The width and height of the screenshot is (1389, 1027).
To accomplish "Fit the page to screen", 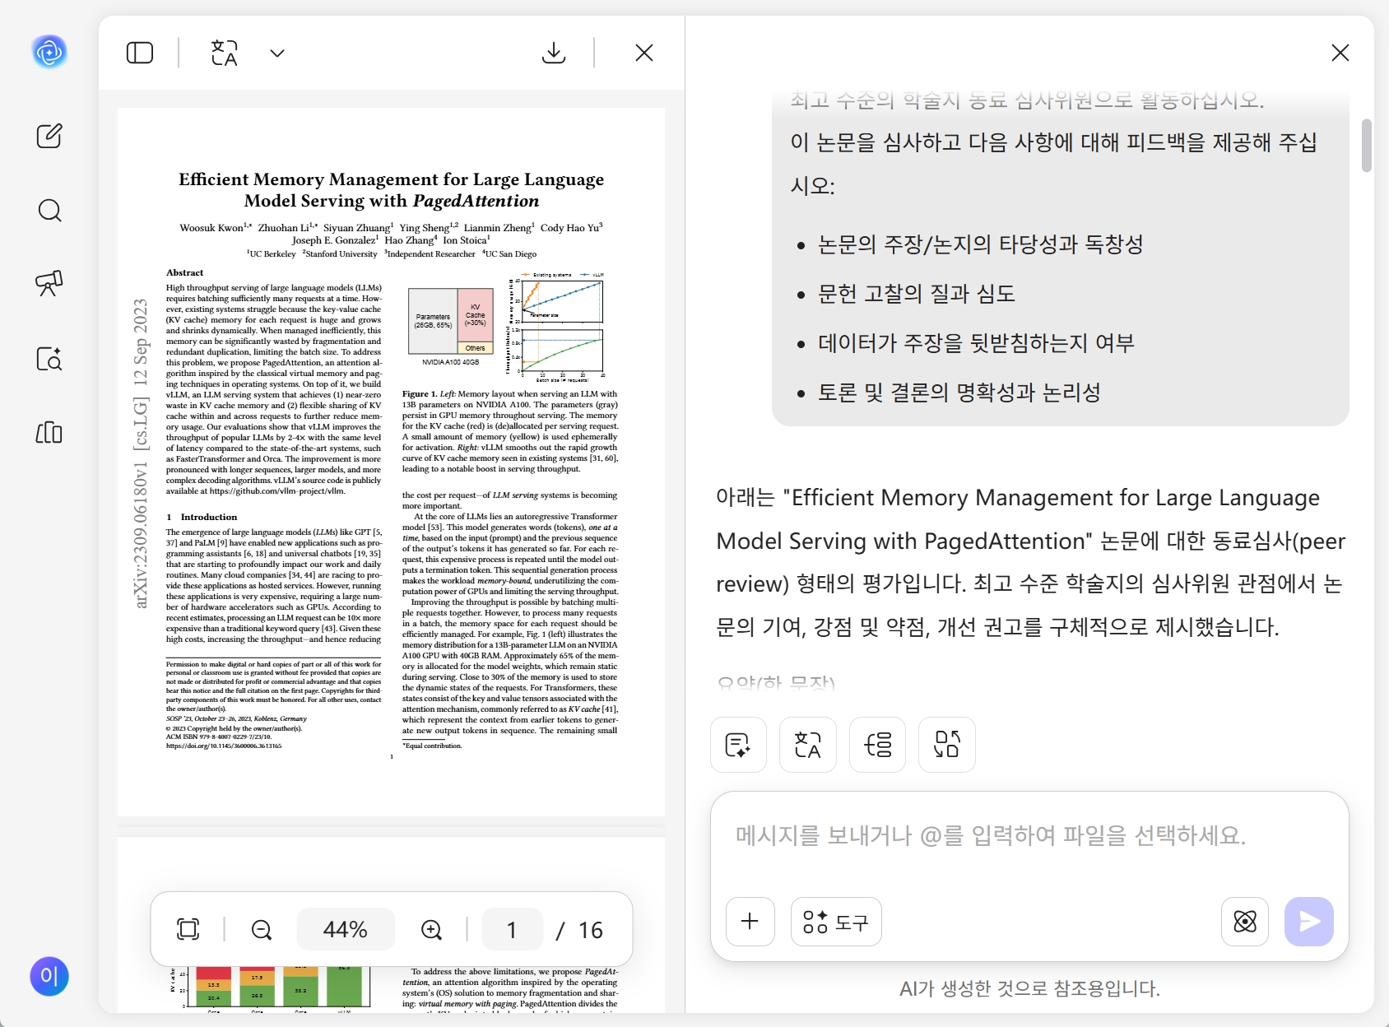I will click(x=188, y=929).
